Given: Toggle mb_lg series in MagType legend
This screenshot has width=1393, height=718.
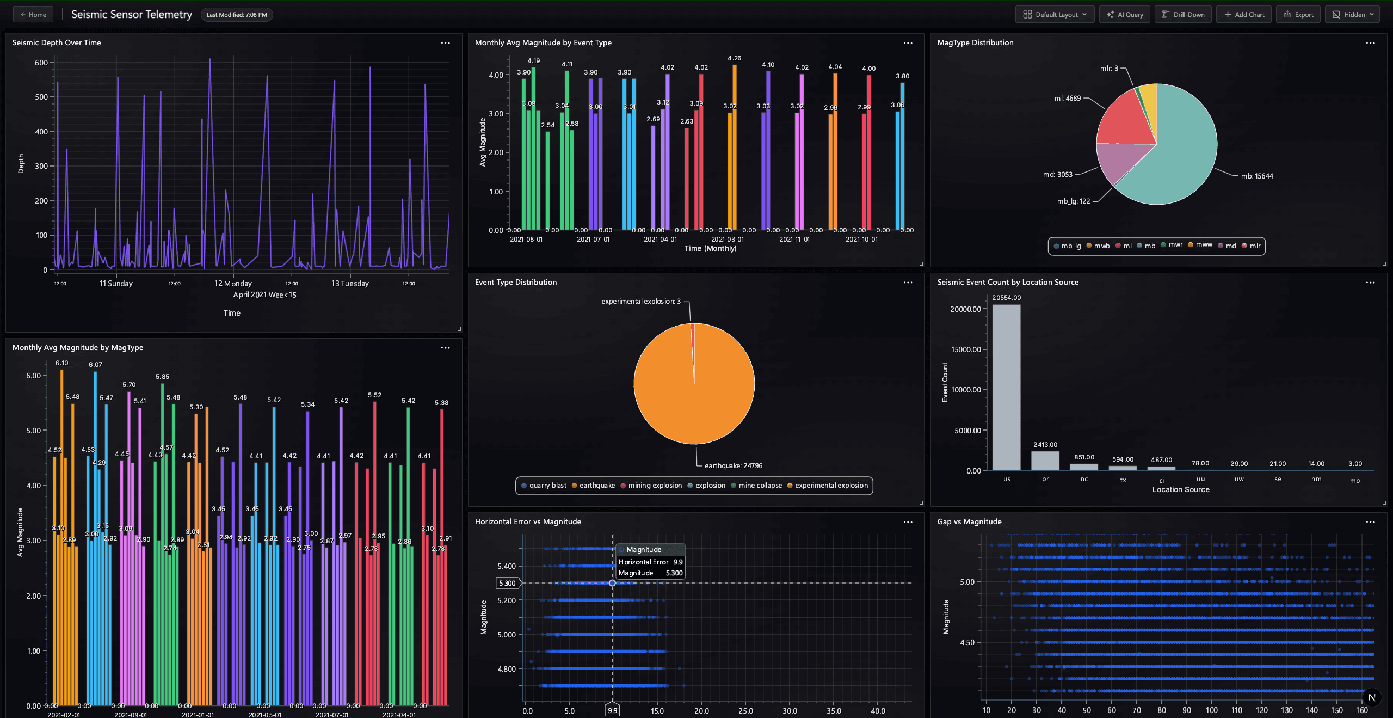Looking at the screenshot, I should click(1068, 246).
